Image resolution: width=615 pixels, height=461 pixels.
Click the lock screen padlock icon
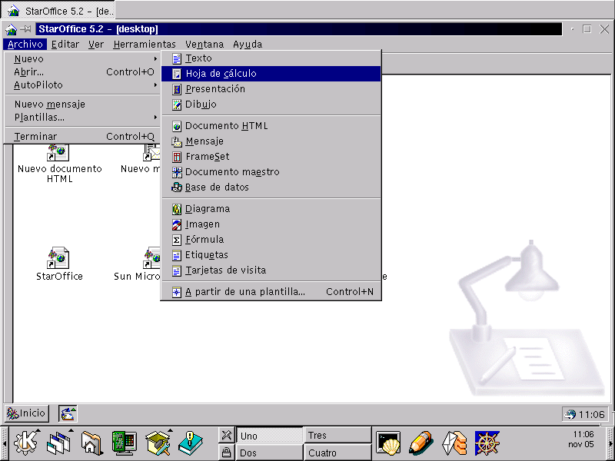(226, 453)
